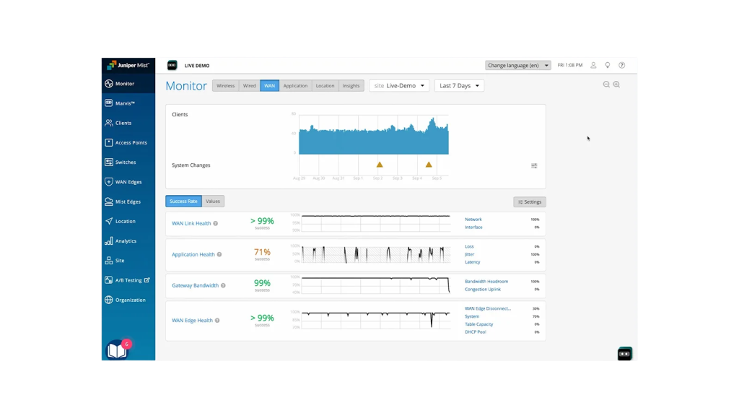
Task: Keep Success Rate view selected
Action: coord(183,201)
